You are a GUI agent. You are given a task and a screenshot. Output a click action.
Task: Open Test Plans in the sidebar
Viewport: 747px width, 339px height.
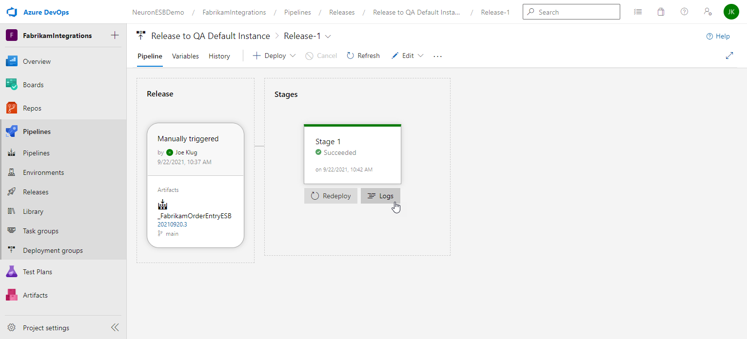(63, 272)
